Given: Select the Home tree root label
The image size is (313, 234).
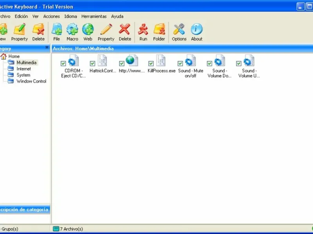Looking at the screenshot, I should (14, 56).
